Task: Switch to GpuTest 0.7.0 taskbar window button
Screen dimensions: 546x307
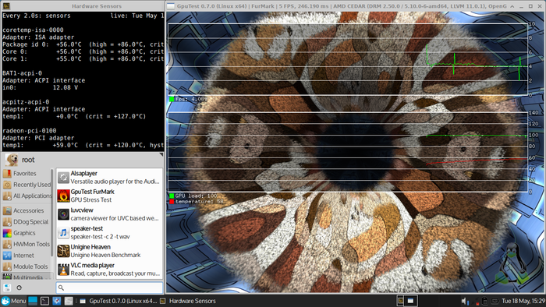Action: point(119,301)
